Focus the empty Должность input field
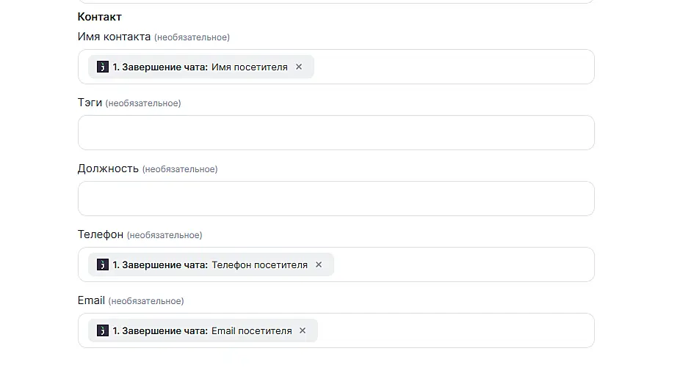This screenshot has width=680, height=370. [336, 199]
